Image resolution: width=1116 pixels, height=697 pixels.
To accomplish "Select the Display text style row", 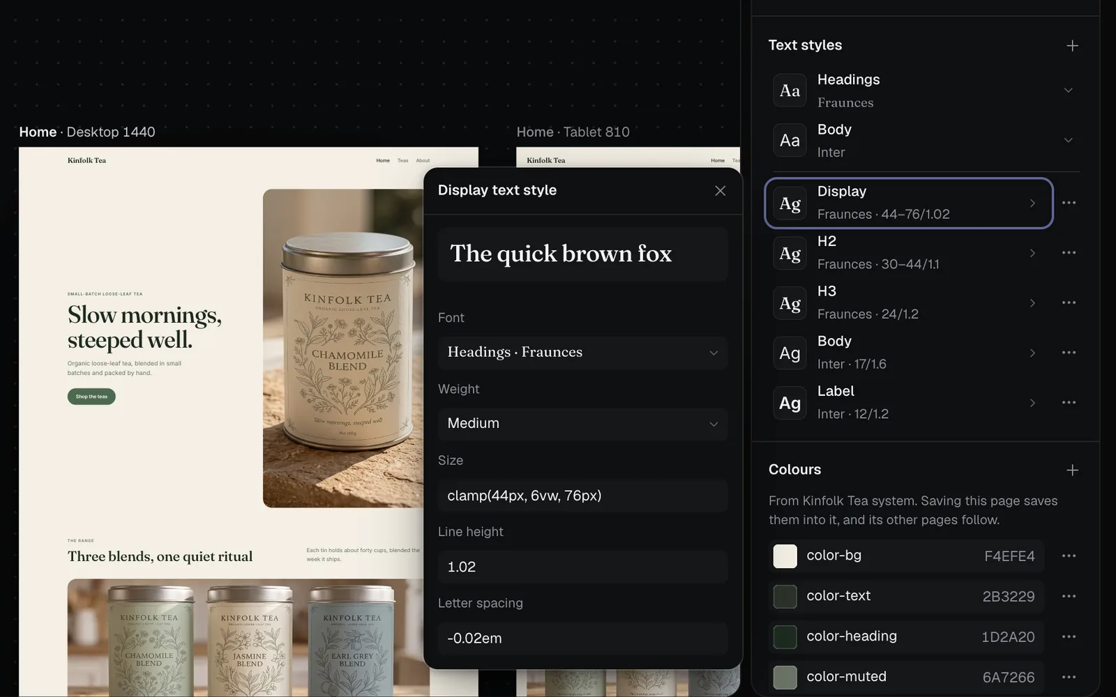I will [908, 203].
